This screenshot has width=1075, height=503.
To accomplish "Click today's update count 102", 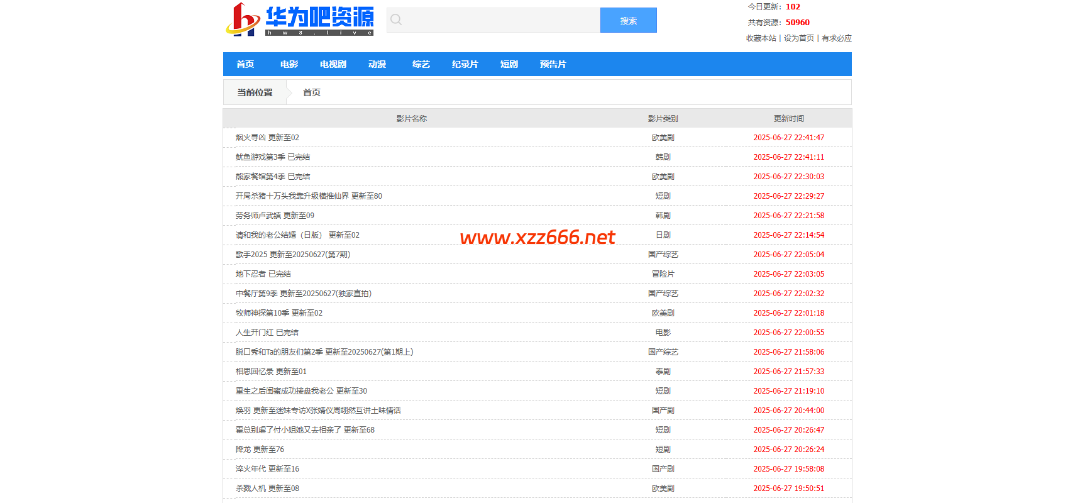I will 793,7.
